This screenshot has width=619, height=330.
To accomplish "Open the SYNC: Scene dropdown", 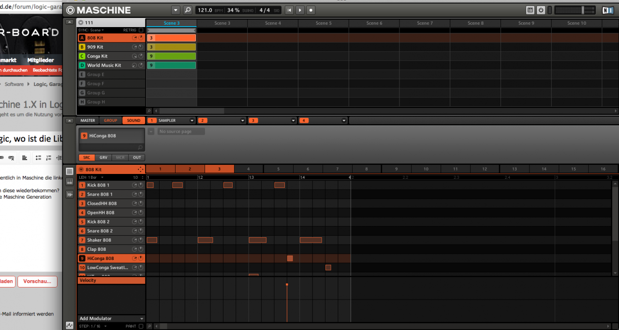I will pyautogui.click(x=92, y=30).
